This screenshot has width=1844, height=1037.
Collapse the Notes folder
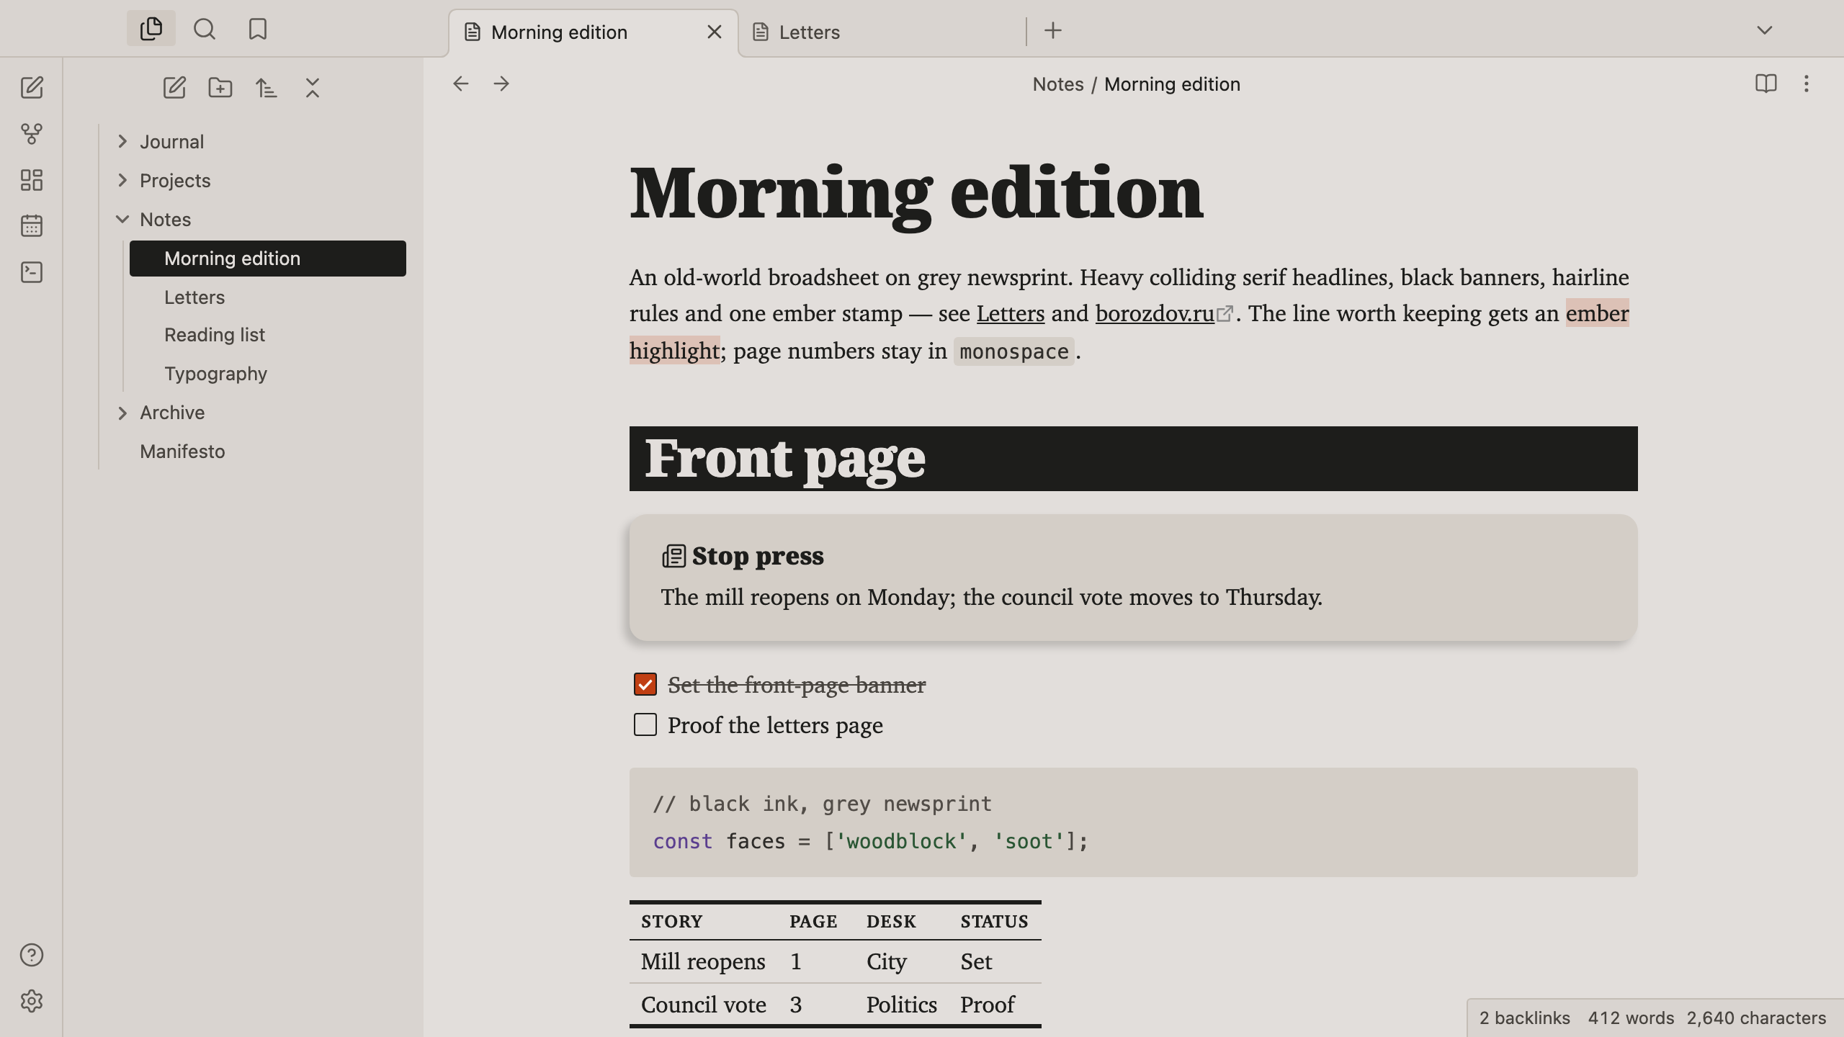[x=122, y=219]
